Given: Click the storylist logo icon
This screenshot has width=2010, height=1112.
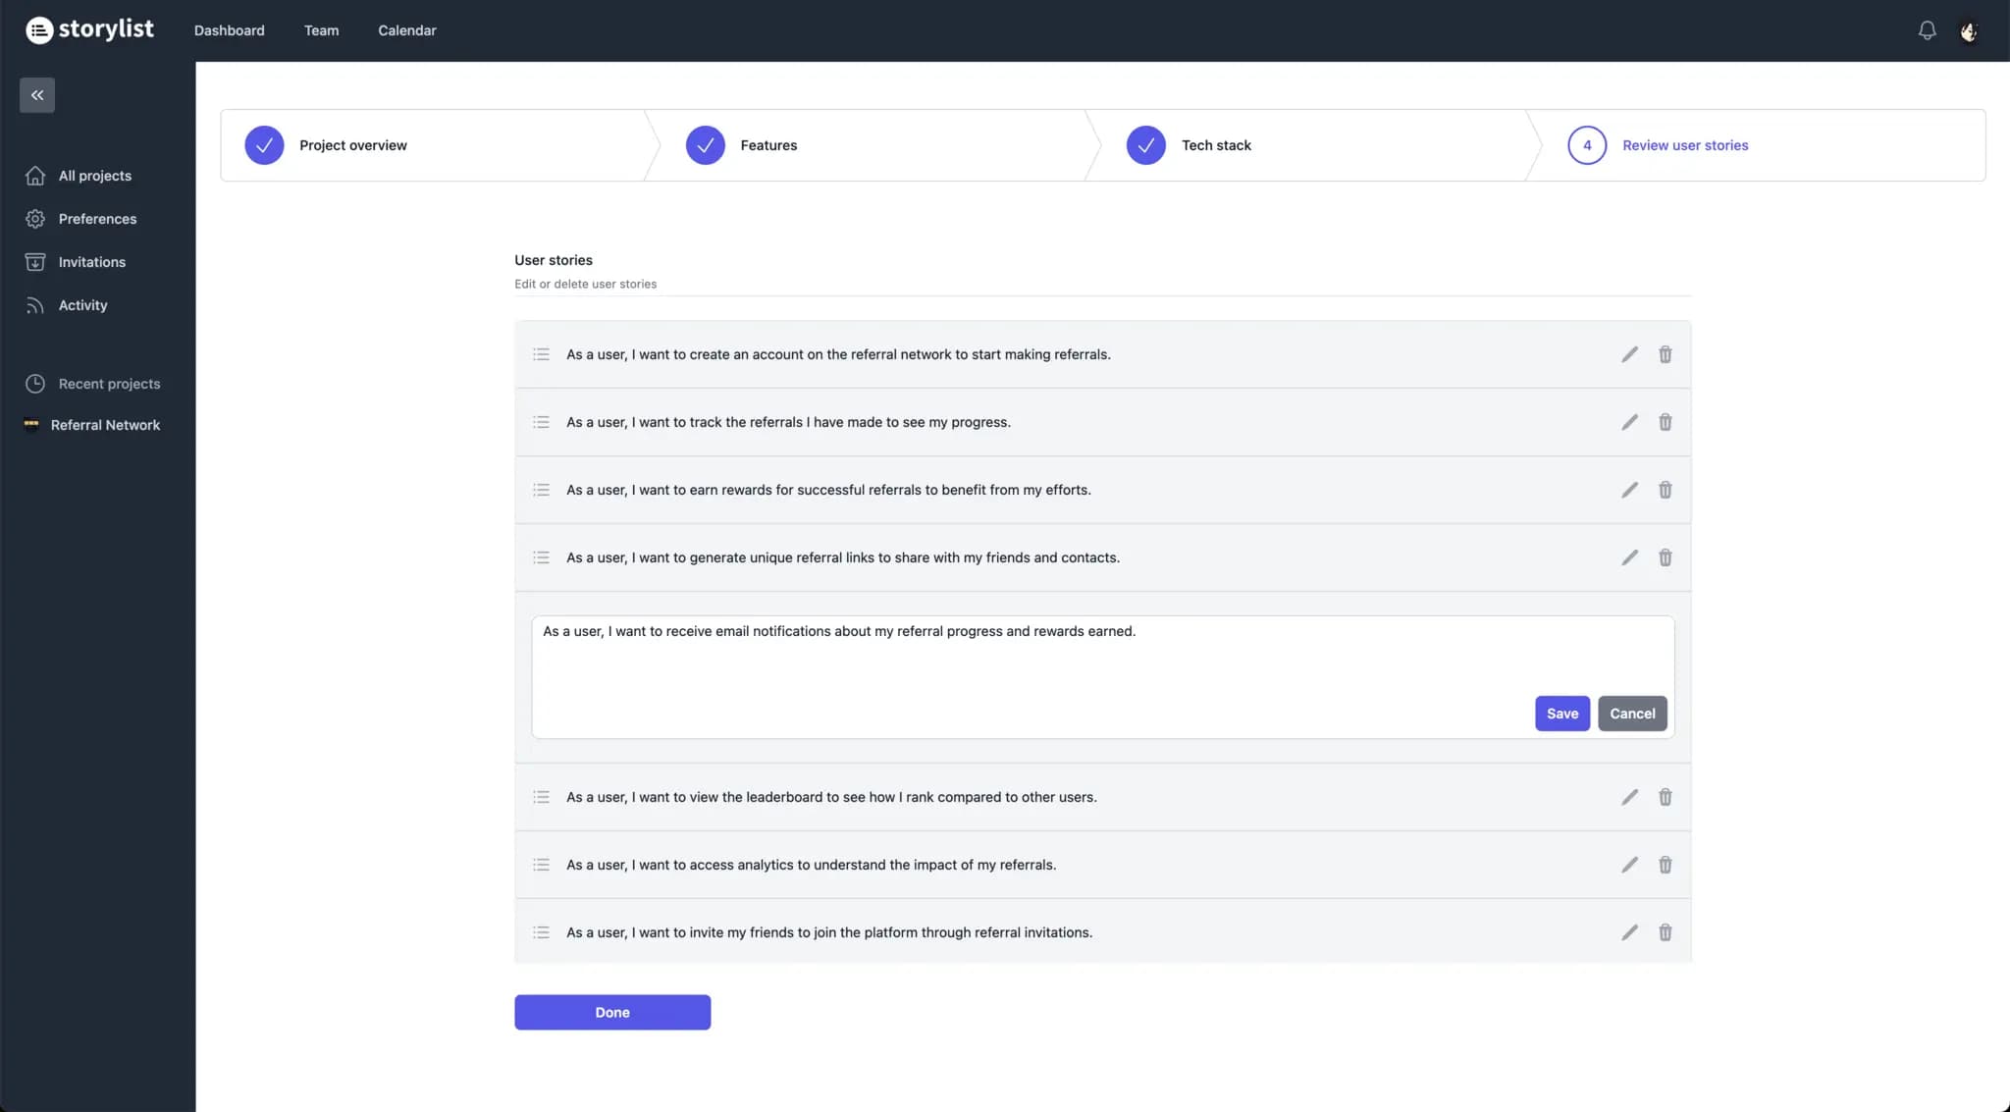Looking at the screenshot, I should pos(37,29).
